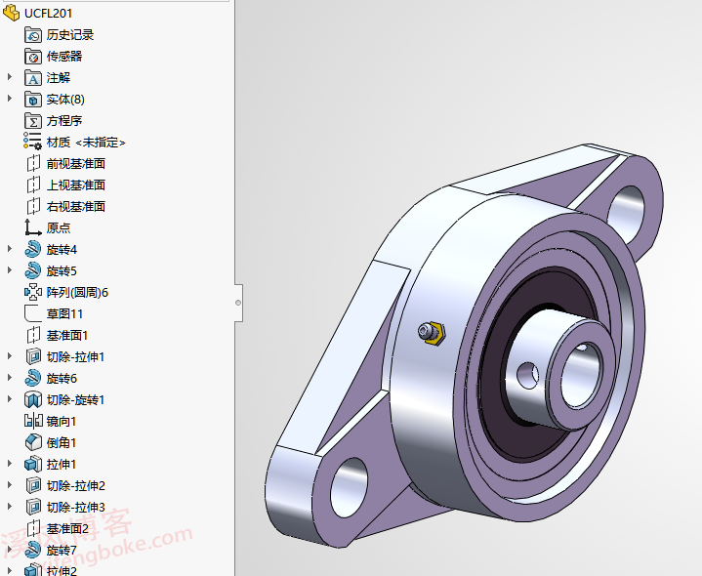
Task: Select the 前视基准面 plane icon
Action: (33, 163)
